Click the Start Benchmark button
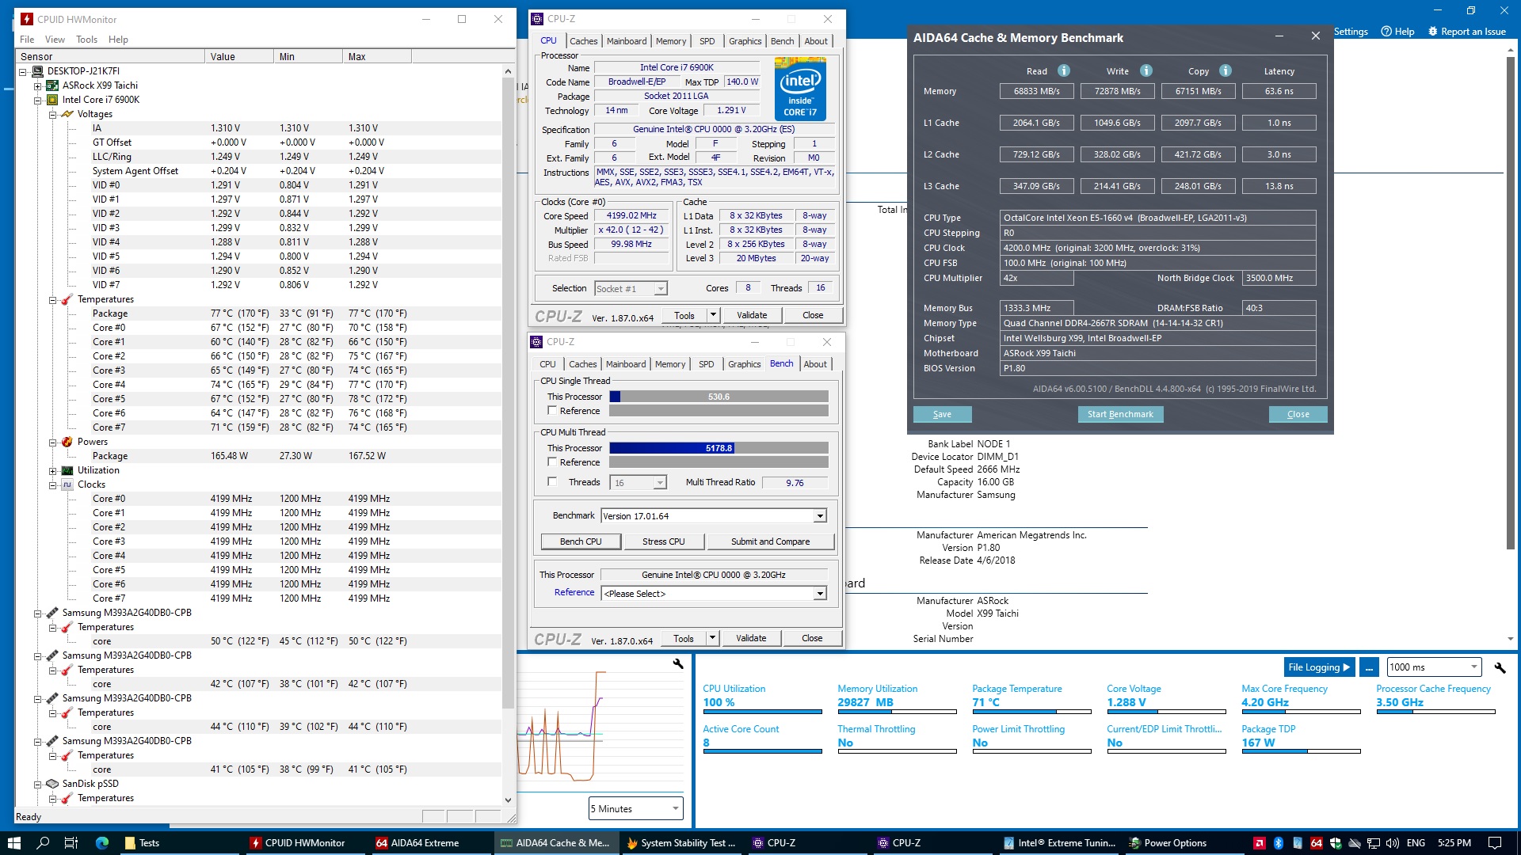 coord(1119,414)
